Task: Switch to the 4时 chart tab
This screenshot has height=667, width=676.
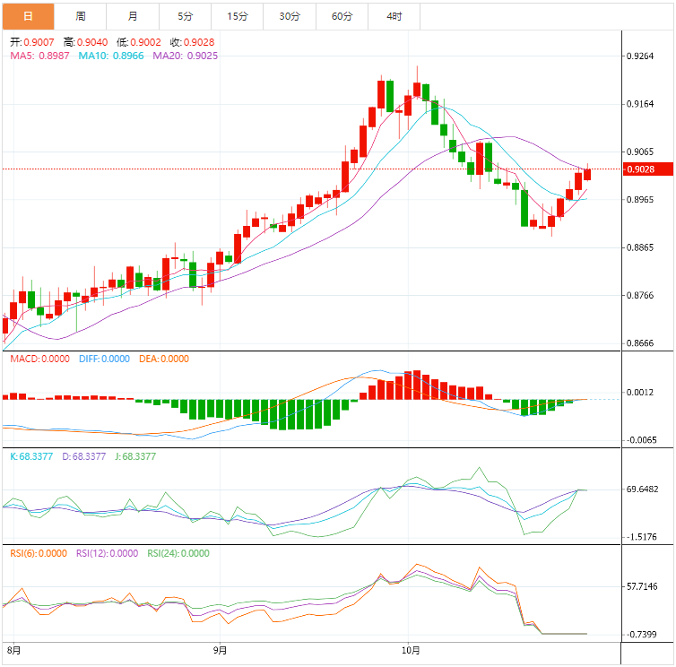Action: point(394,16)
